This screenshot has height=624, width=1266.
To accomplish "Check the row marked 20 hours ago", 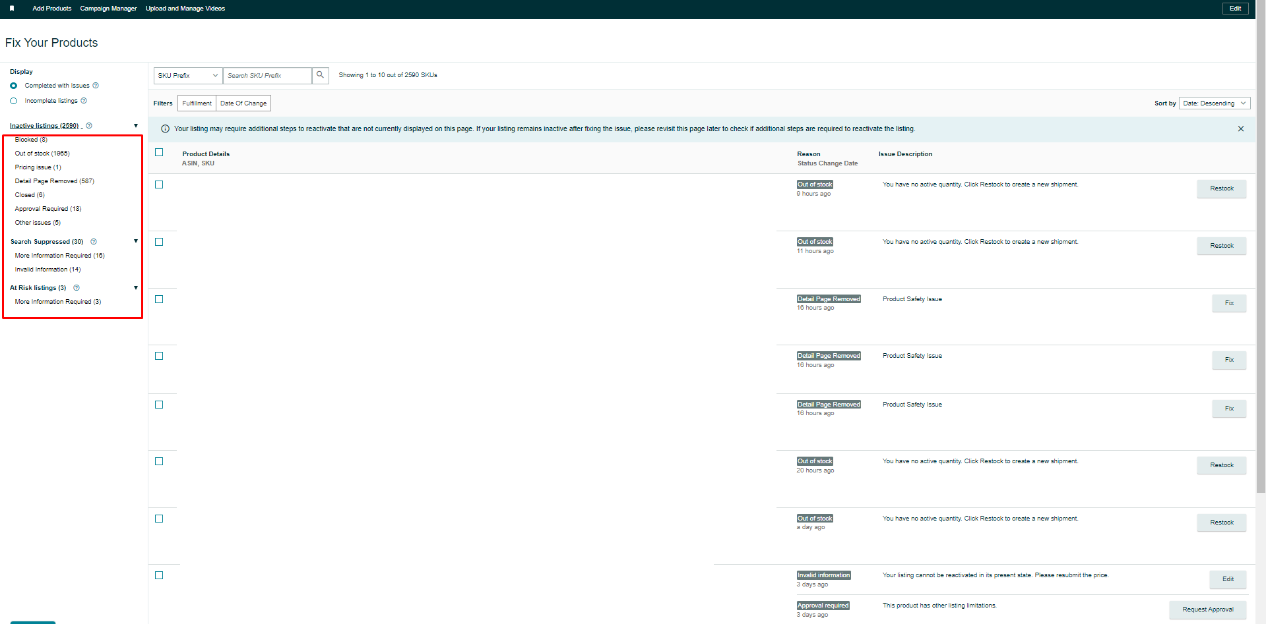I will pos(159,461).
